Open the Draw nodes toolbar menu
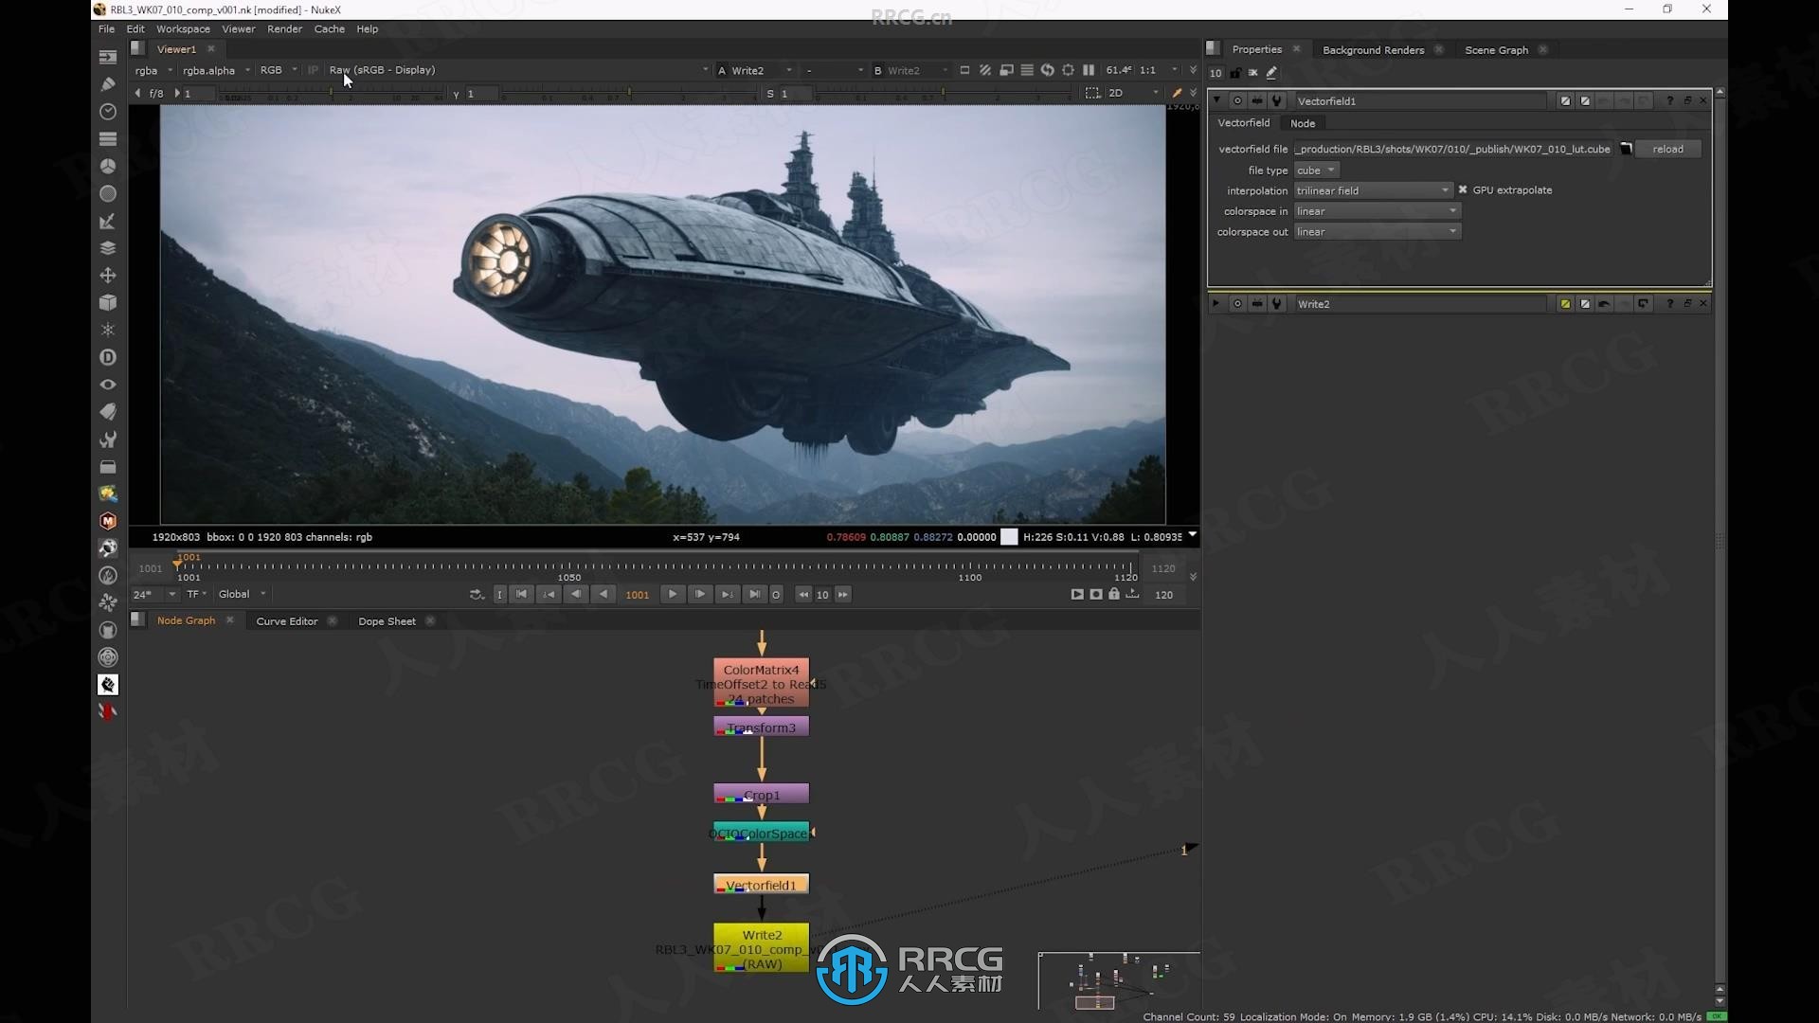Viewport: 1819px width, 1023px height. click(x=108, y=84)
